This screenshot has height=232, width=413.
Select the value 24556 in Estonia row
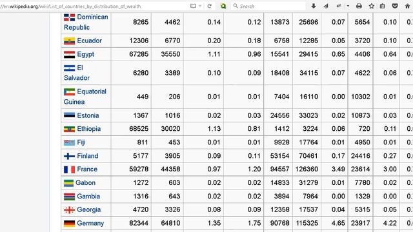coord(279,115)
